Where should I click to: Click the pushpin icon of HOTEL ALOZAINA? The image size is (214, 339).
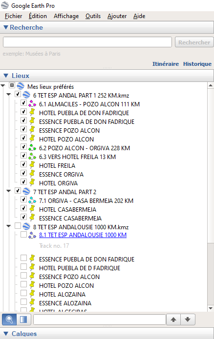(x=32, y=294)
